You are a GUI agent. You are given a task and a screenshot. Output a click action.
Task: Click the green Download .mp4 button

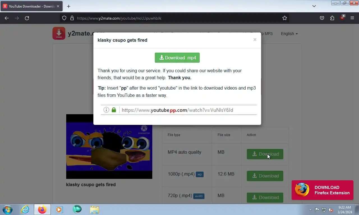177,58
